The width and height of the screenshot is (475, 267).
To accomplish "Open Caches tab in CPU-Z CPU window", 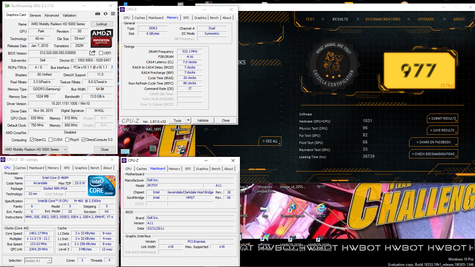I will click(20, 168).
